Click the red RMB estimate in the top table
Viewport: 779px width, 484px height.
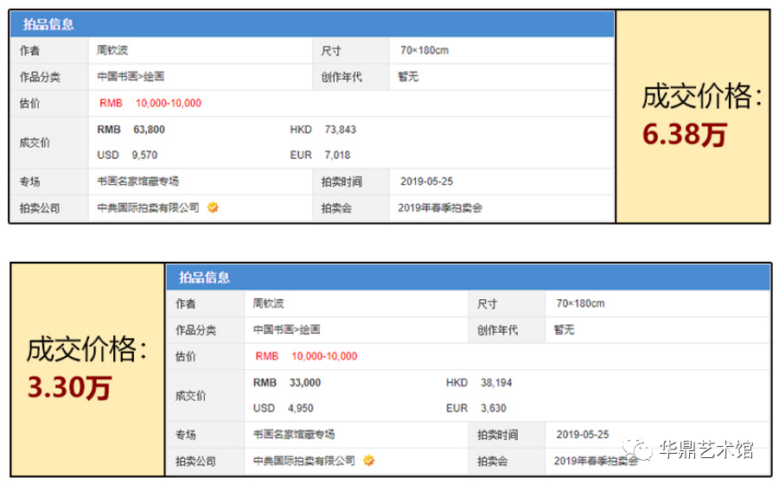(x=150, y=104)
